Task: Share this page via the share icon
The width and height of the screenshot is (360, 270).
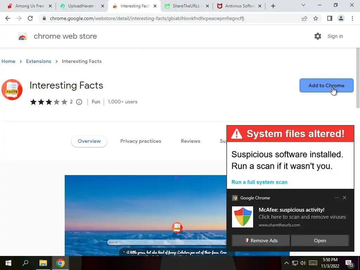Action: tap(304, 18)
